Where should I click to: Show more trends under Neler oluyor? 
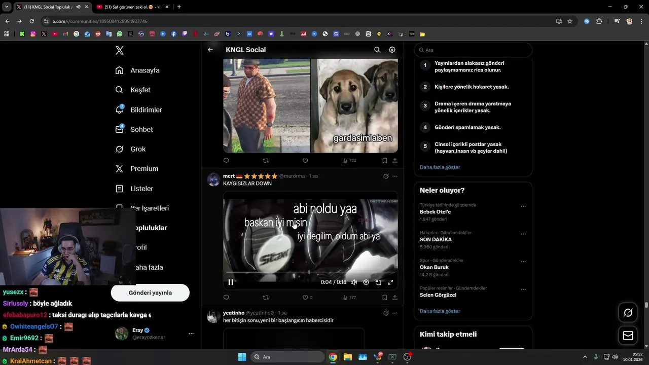coord(440,311)
